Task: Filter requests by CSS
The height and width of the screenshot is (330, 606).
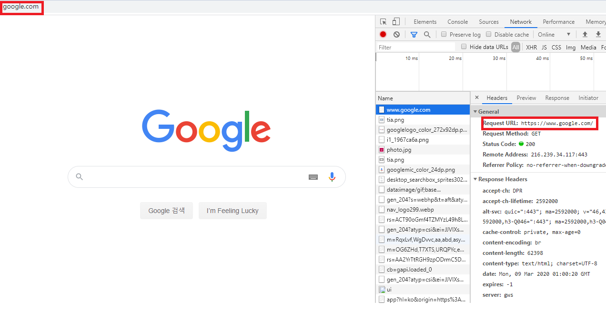Action: (556, 47)
